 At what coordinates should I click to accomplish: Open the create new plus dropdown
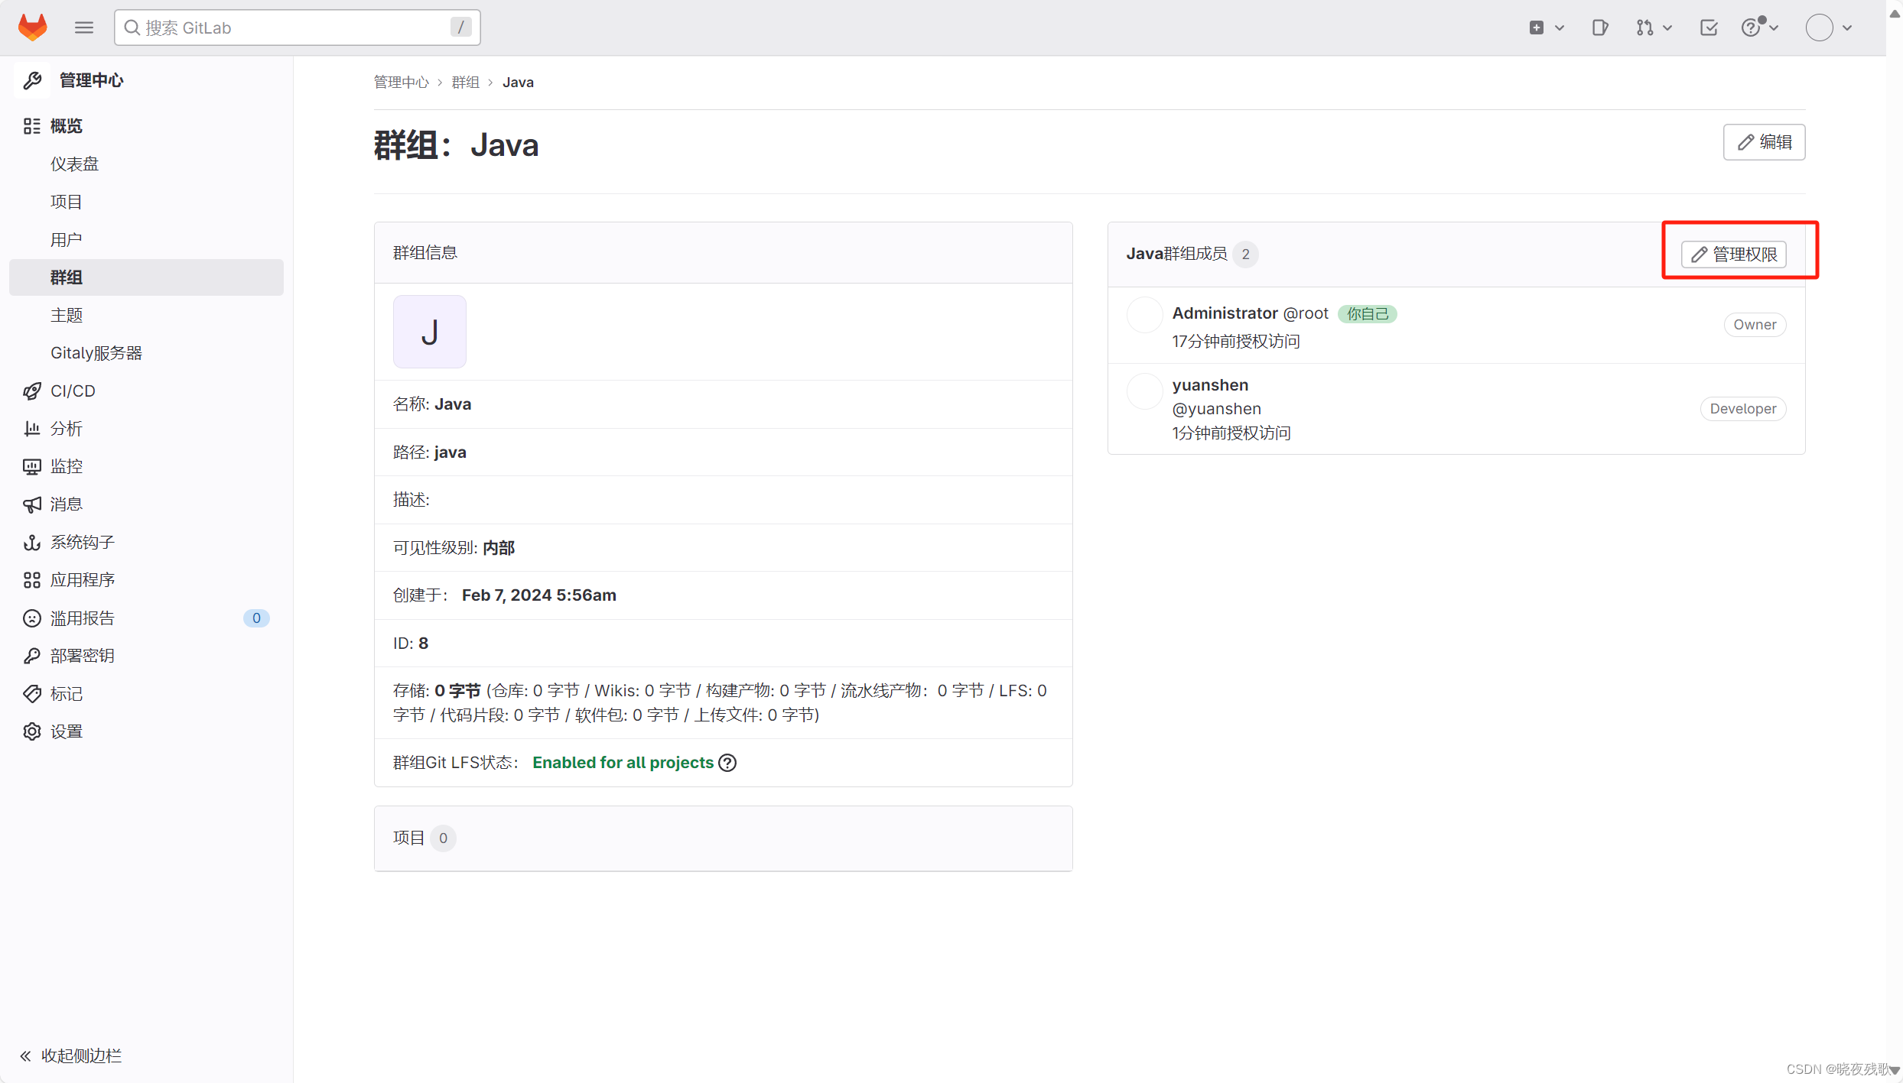[x=1547, y=28]
